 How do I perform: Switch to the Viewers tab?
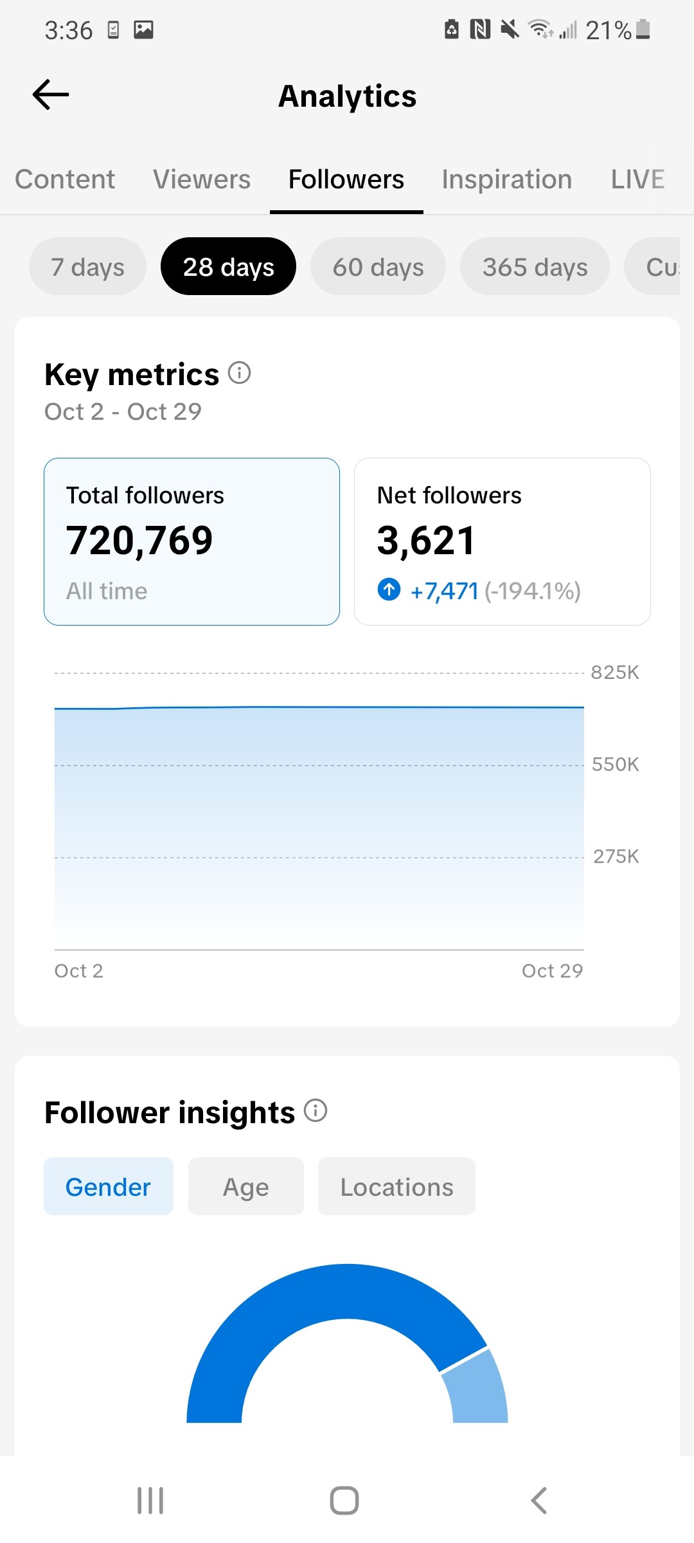202,179
